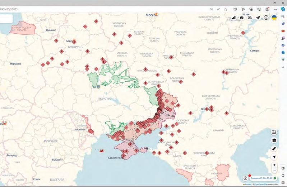Click the Sevastopol city label
Viewport: 287px width, 187px height.
point(116,158)
